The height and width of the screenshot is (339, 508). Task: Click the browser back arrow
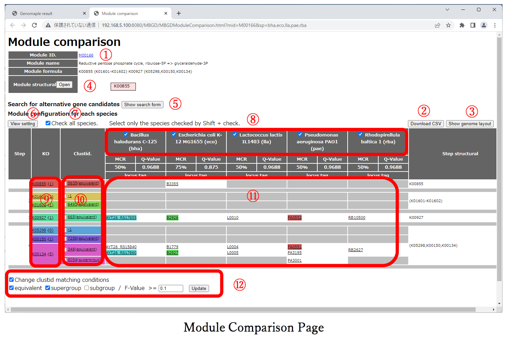[x=13, y=25]
